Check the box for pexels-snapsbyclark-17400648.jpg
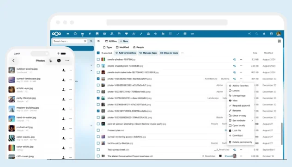The width and height of the screenshot is (292, 167). point(98,66)
